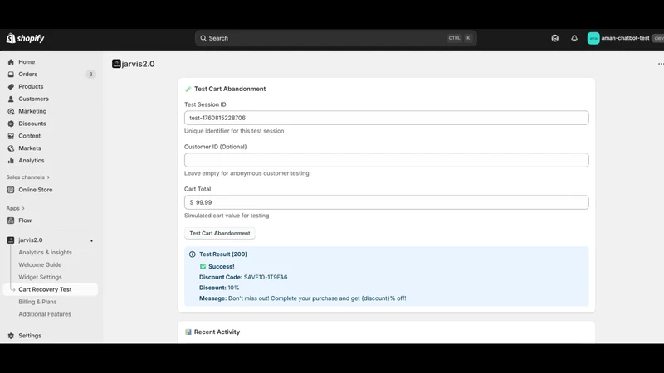The height and width of the screenshot is (373, 664).
Task: Open Widget Settings page
Action: click(40, 277)
